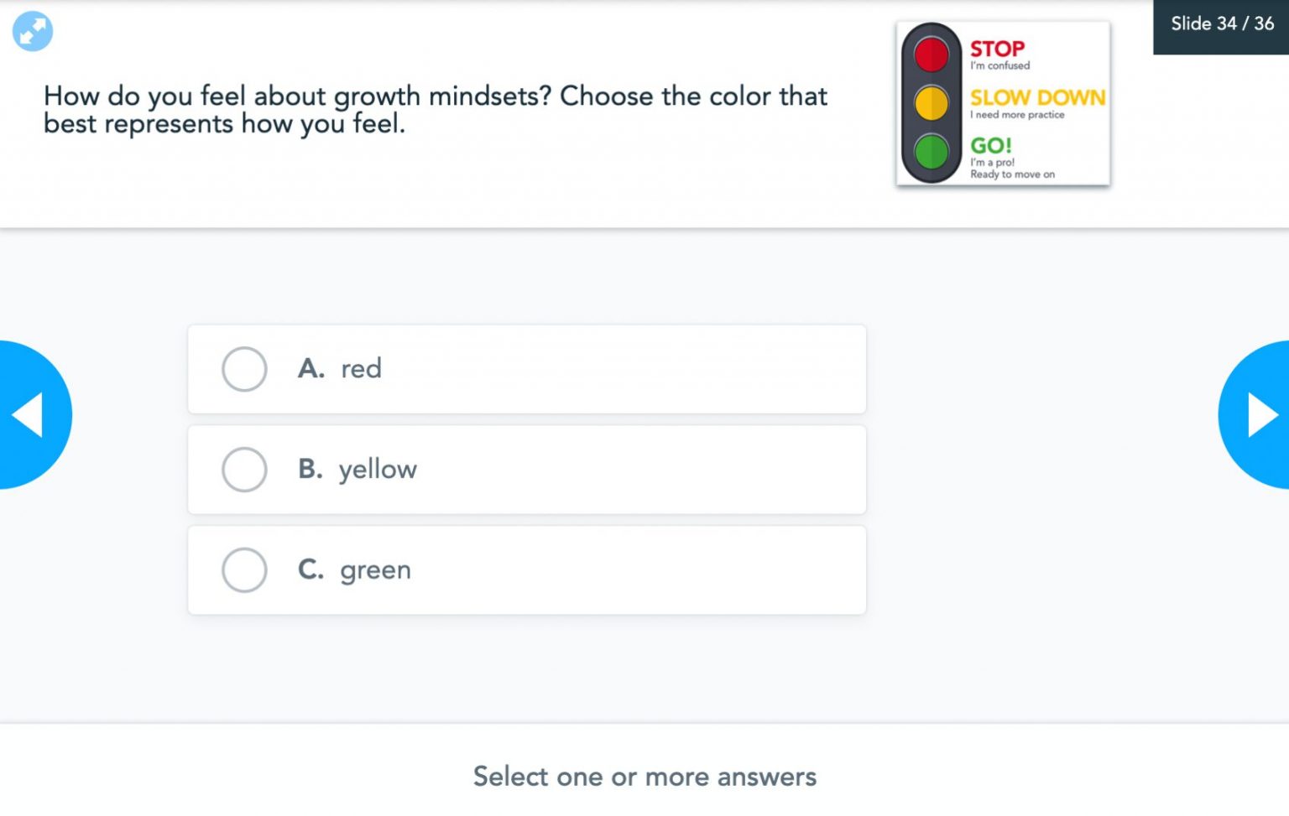Click the green light on traffic signal
Screen dimensions: 1289x816
click(932, 152)
